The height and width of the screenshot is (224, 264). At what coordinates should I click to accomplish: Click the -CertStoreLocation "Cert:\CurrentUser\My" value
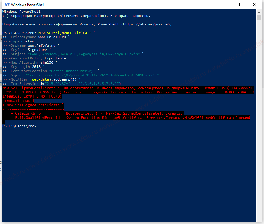tap(72, 71)
